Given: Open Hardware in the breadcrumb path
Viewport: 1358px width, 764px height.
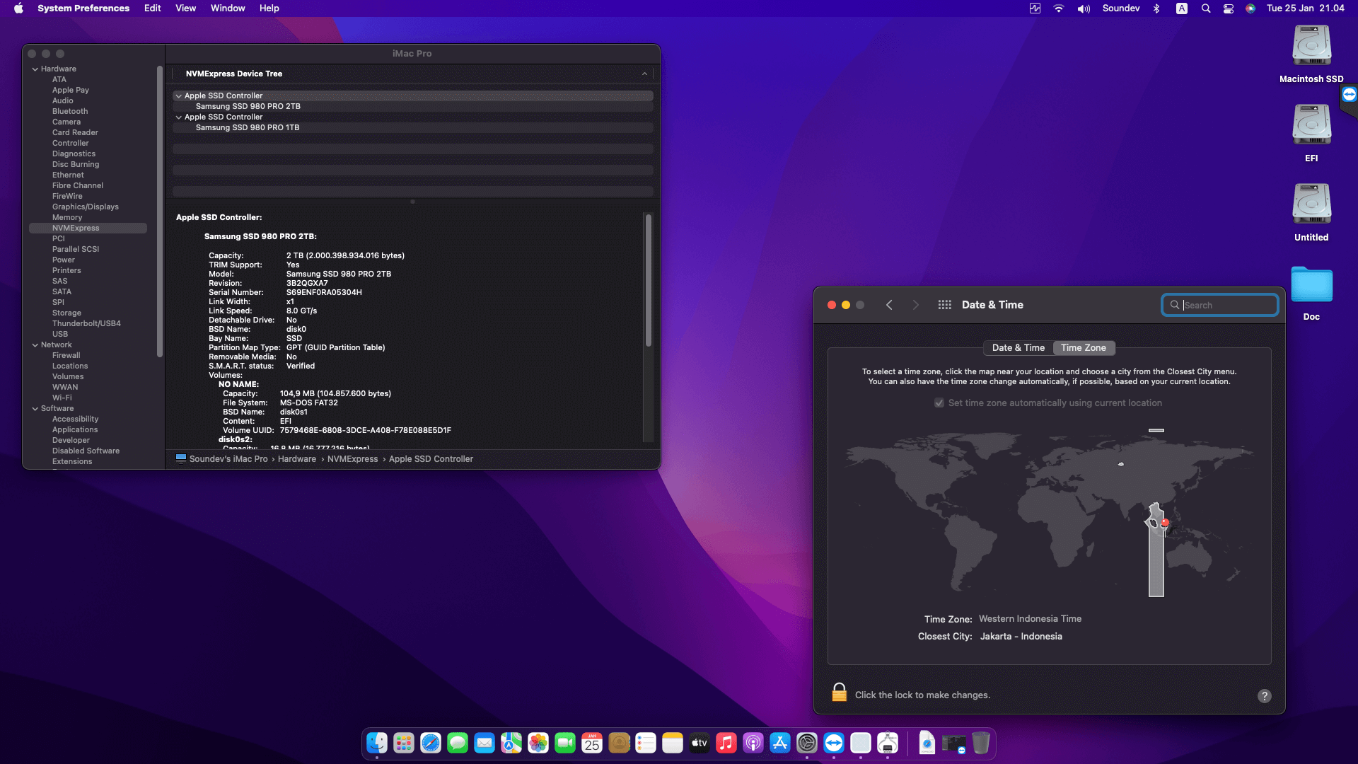Looking at the screenshot, I should 297,458.
